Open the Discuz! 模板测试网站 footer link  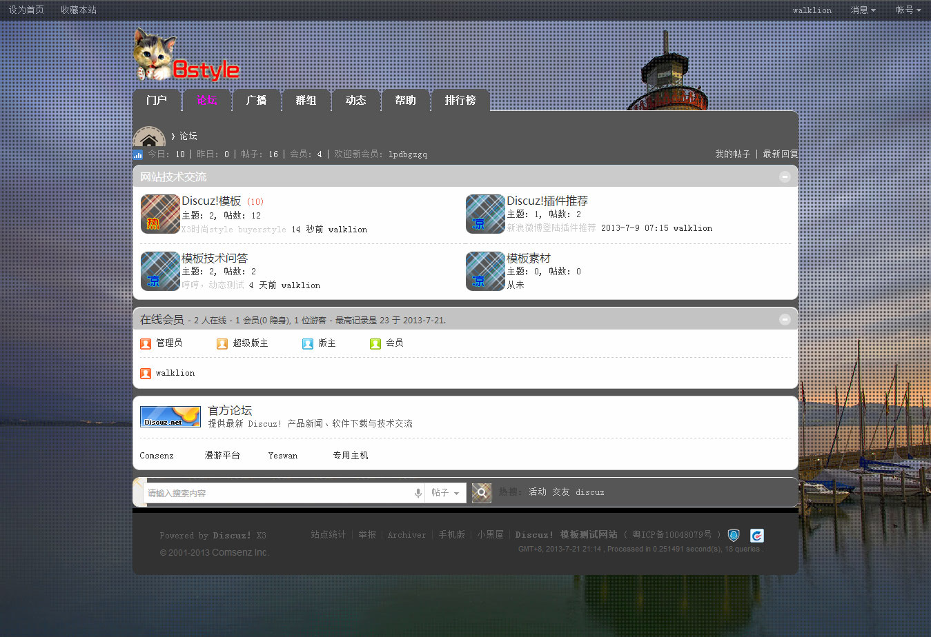point(567,535)
